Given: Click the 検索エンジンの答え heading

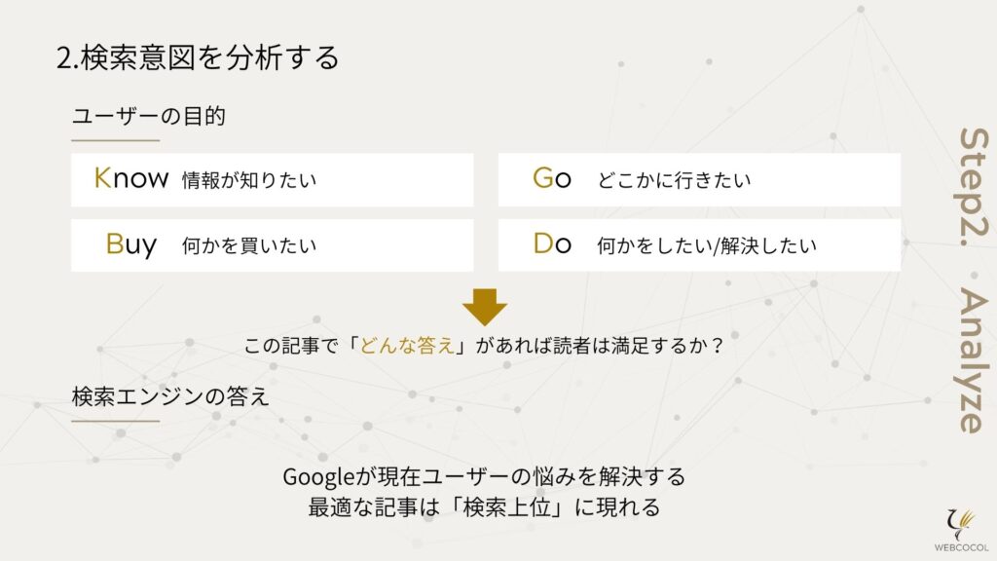Looking at the screenshot, I should (x=170, y=396).
